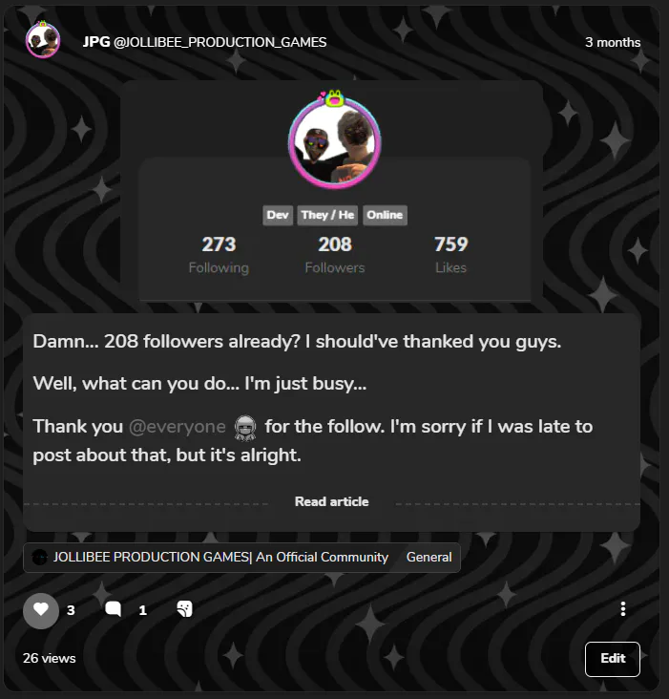Open the three-dot more options menu
Screen dimensions: 669x699
coord(622,609)
